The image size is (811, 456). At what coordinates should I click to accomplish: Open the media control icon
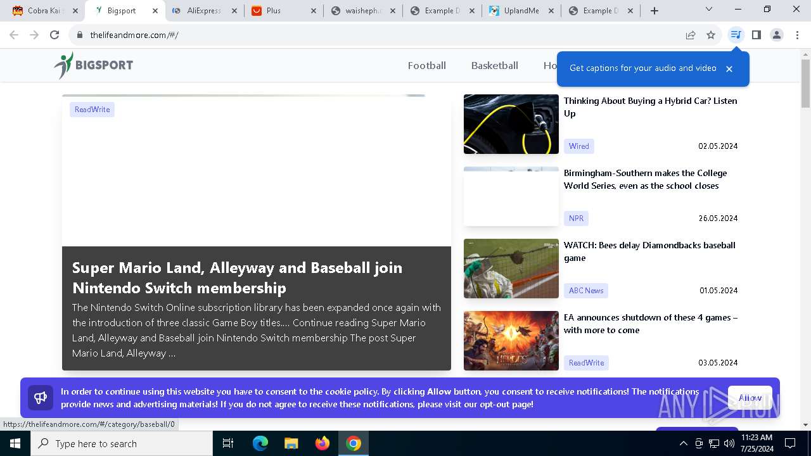click(736, 35)
